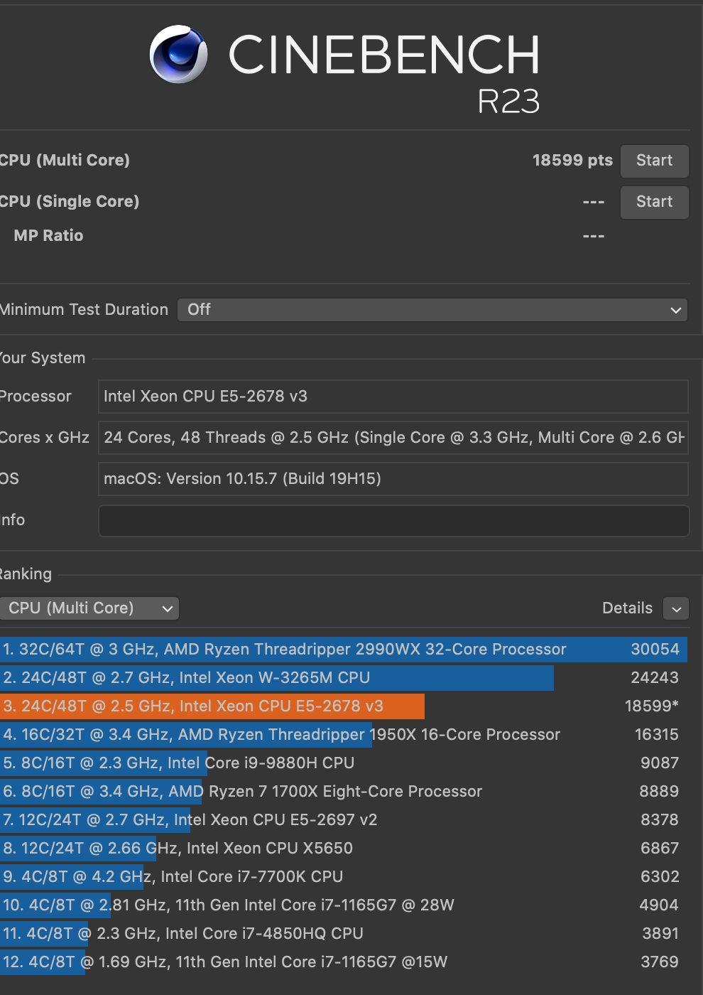Click the Processor field Intel Xeon E5-2678 v3
Screen dimensions: 703x995
393,397
